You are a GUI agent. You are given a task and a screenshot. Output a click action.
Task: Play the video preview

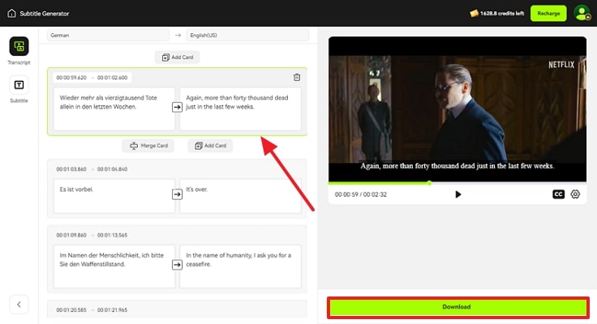tap(458, 194)
